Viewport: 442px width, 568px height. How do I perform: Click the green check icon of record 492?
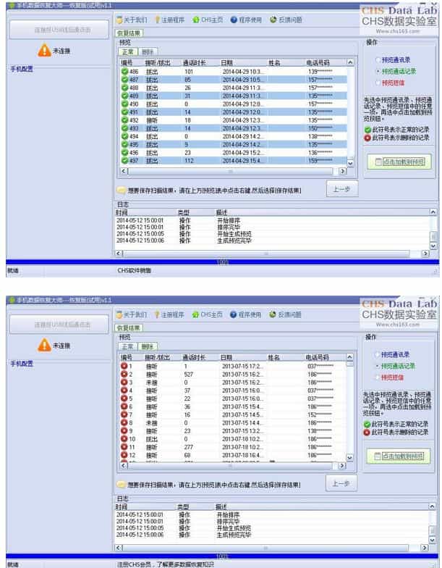124,120
